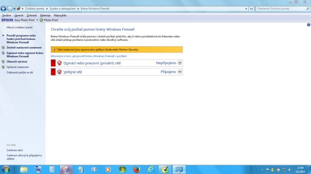Expand 'Domácí nebo pracovní (privátní) sítě' chevron

tap(180, 63)
